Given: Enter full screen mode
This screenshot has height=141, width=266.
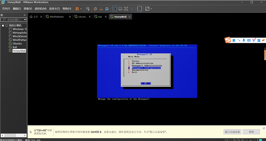Looking at the screenshot, I should coord(126,9).
